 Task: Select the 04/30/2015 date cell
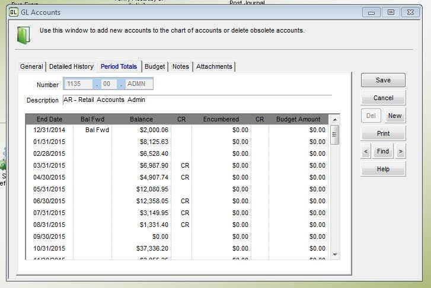(49, 177)
